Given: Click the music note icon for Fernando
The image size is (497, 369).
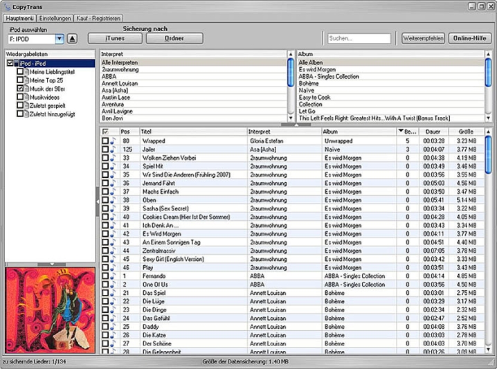Looking at the screenshot, I should coord(113,276).
